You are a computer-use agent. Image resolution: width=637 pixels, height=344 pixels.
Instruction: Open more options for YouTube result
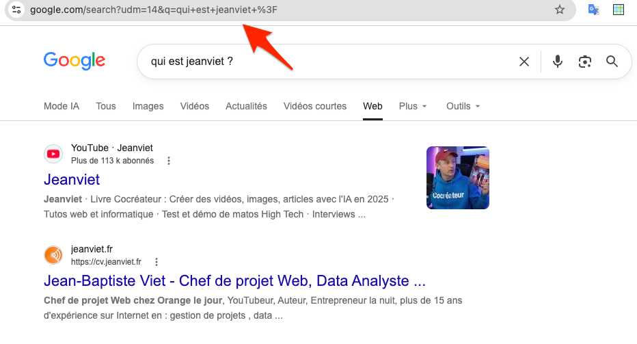coord(169,161)
